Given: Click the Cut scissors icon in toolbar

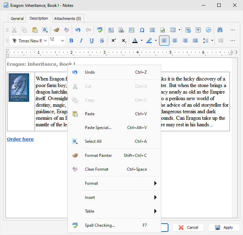Looking at the screenshot, I should (14, 30).
